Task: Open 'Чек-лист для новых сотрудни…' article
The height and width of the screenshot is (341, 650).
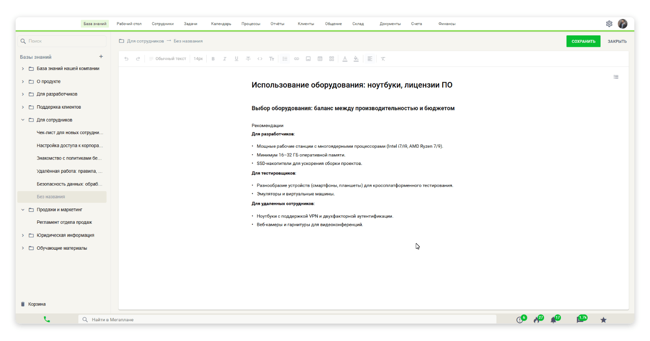Action: coord(70,133)
